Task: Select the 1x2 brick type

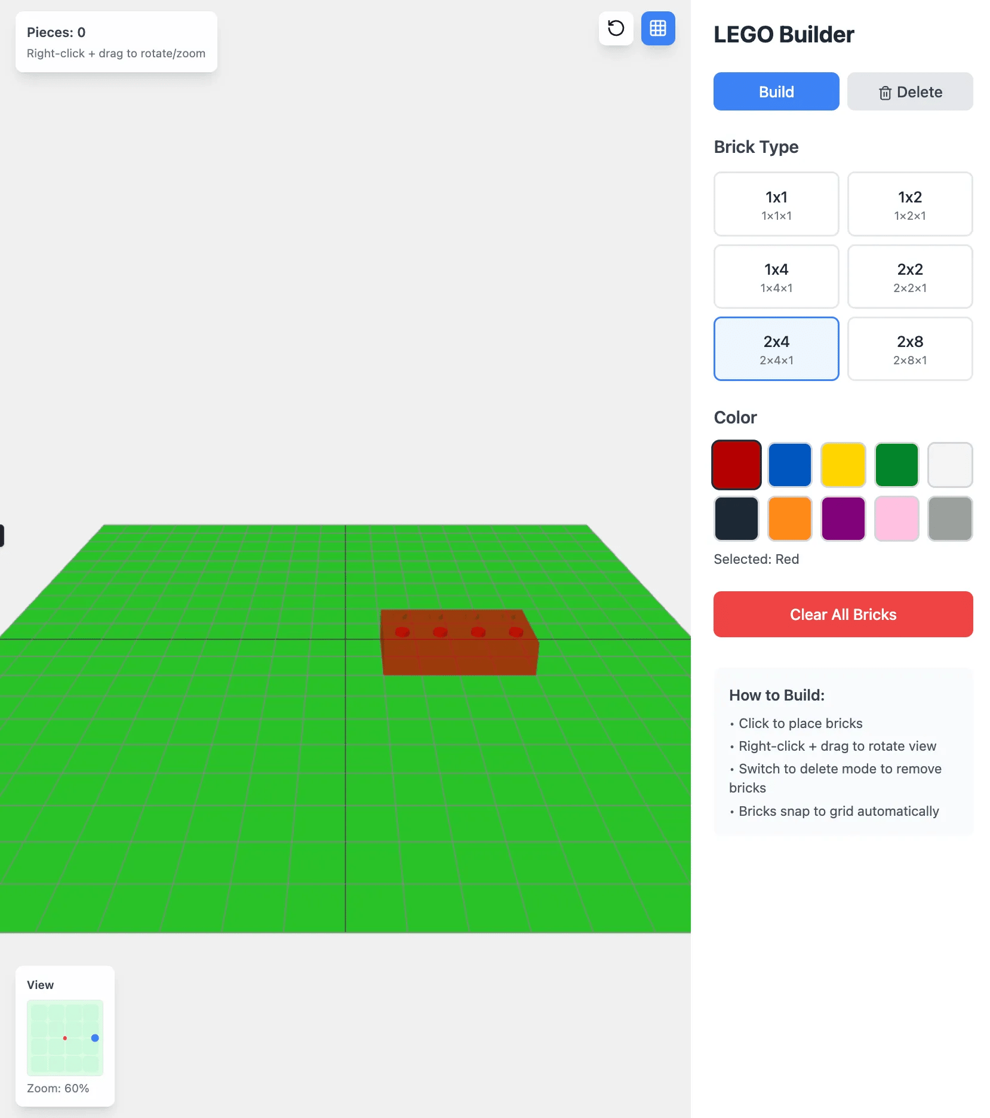Action: point(909,204)
